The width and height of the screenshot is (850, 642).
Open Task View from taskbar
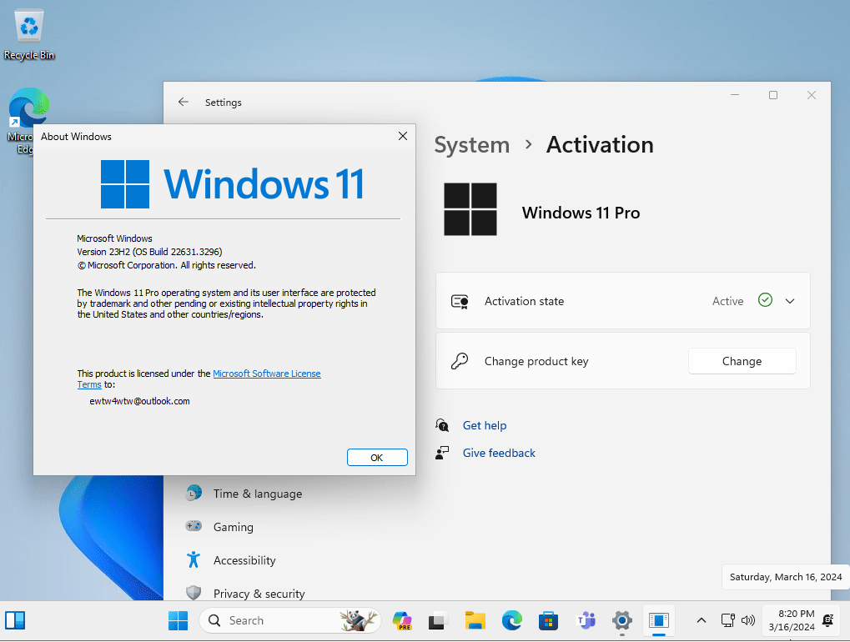point(438,620)
